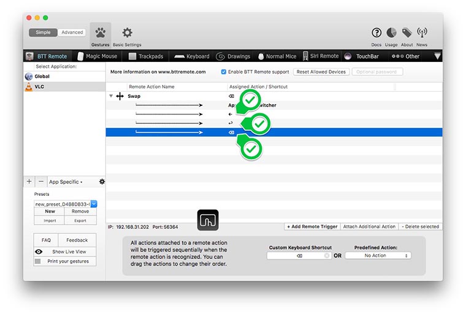Open the preset selection dropdown

click(94, 204)
